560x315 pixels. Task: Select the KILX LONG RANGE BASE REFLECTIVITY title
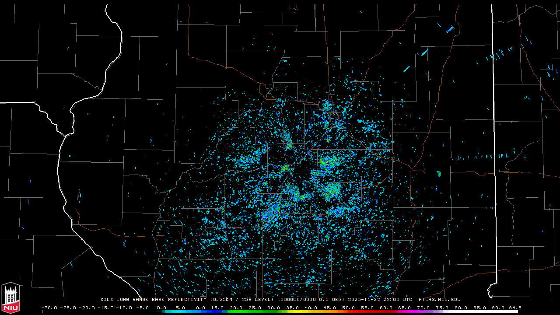(x=154, y=300)
